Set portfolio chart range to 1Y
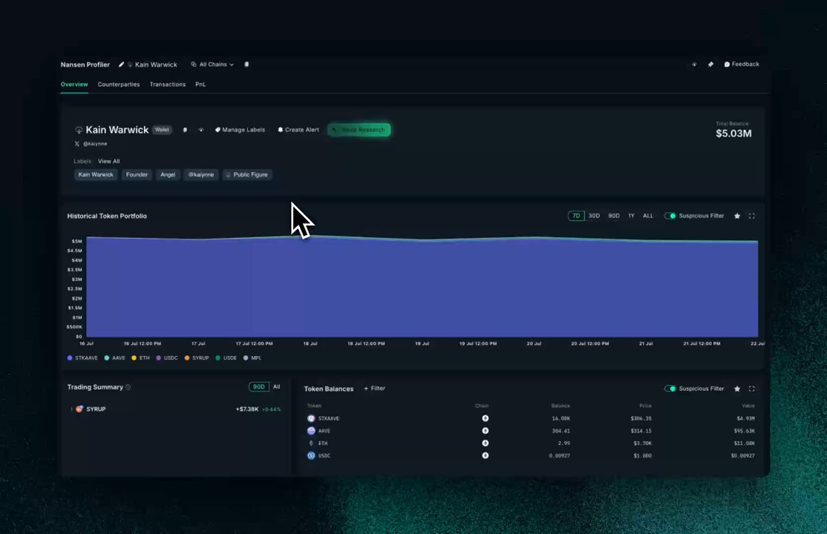Image resolution: width=827 pixels, height=534 pixels. pos(631,216)
